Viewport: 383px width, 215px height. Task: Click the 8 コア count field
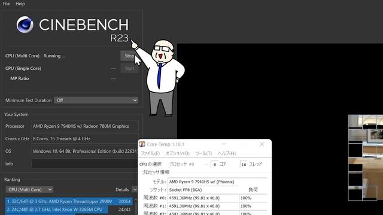215,165
